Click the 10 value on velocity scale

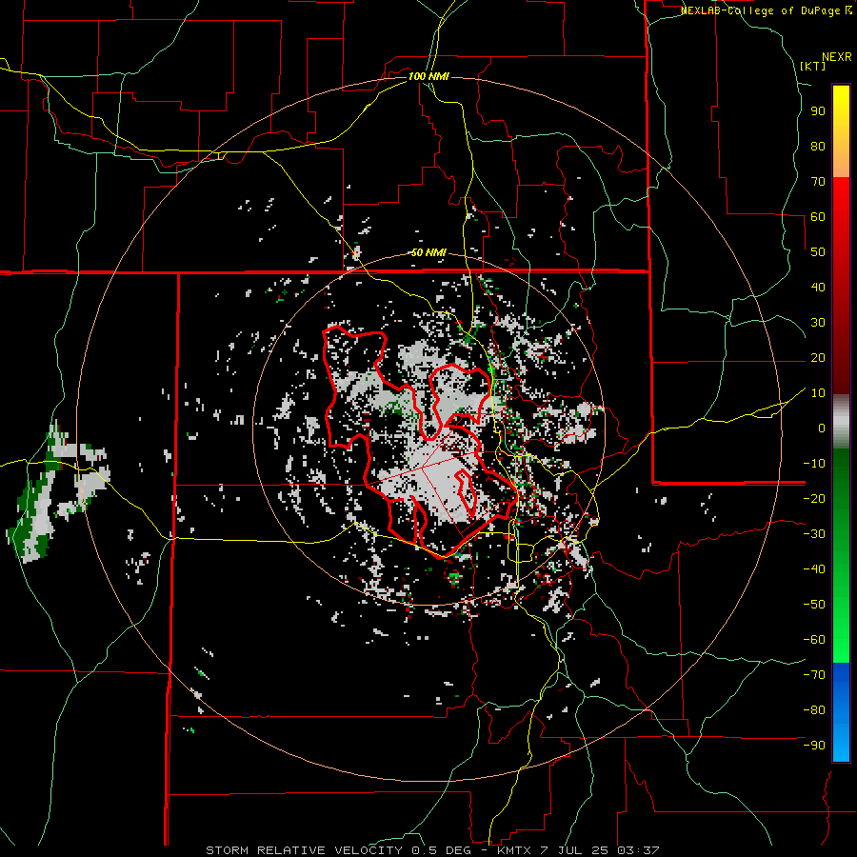point(818,393)
